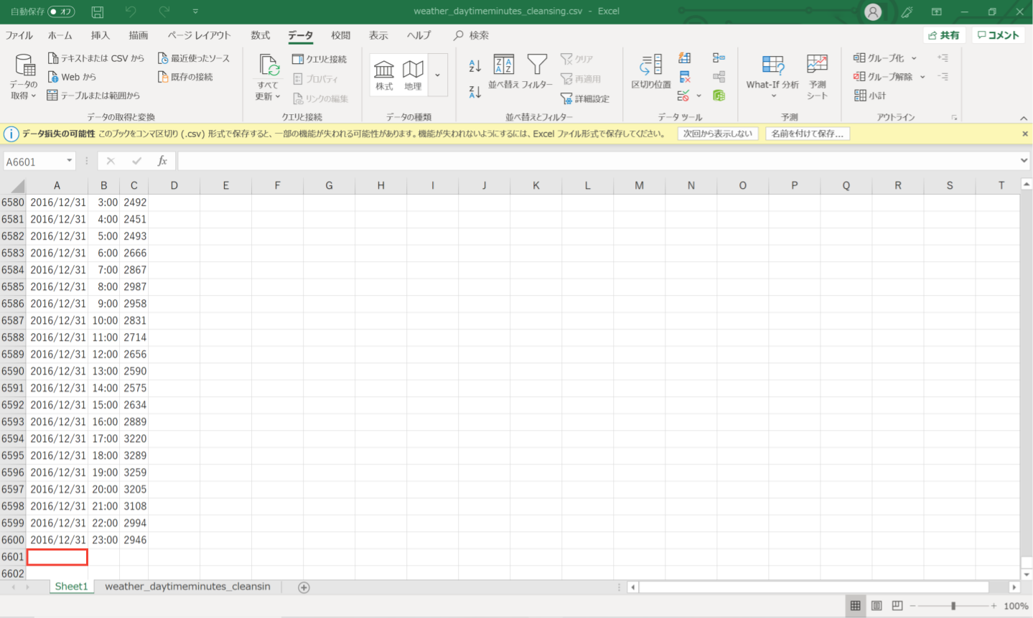Open the Data Validation dropdown arrow
Image resolution: width=1033 pixels, height=618 pixels.
click(698, 95)
